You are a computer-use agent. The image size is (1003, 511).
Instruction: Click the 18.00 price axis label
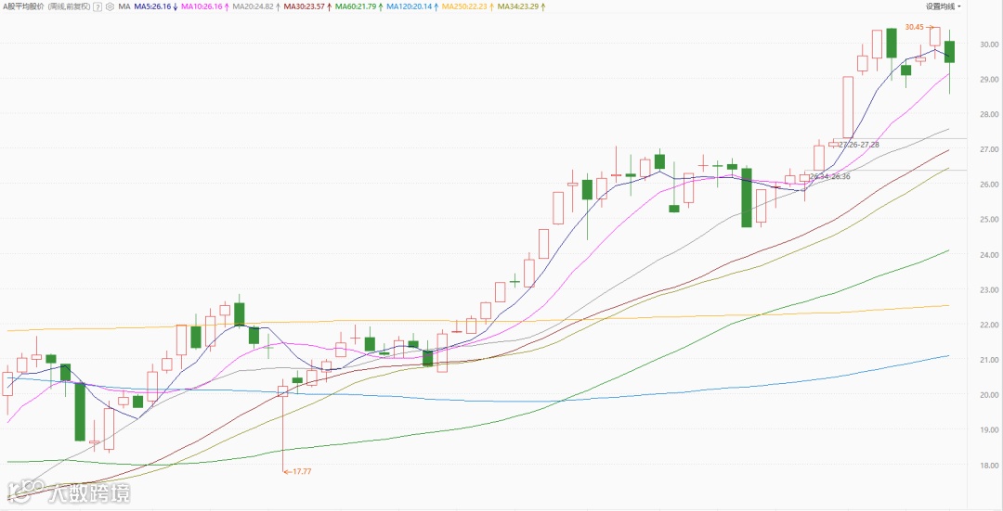pos(989,466)
